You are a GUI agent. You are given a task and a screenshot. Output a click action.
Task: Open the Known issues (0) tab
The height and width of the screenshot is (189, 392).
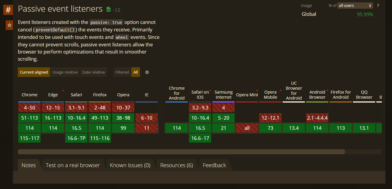[130, 165]
